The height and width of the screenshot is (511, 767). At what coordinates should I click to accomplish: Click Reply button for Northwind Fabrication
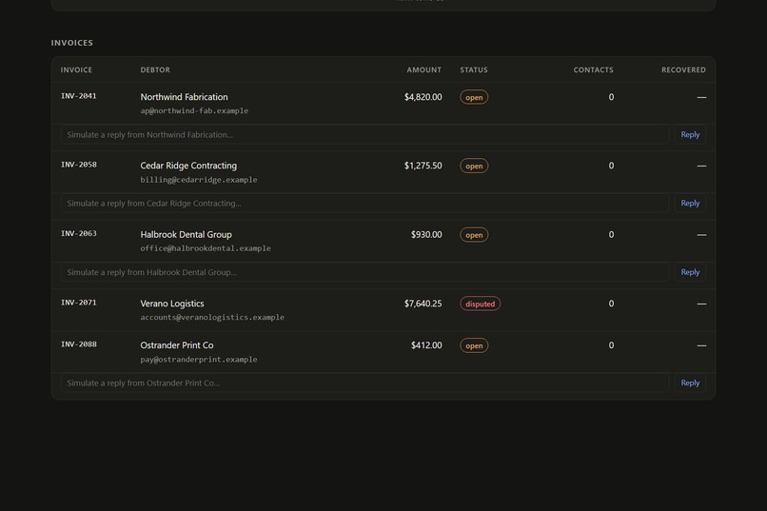(x=690, y=134)
